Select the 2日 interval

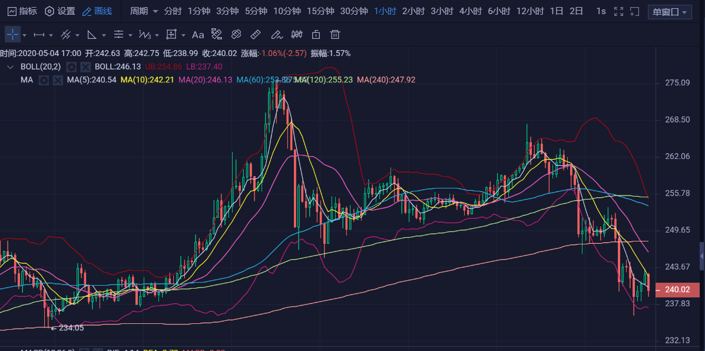[577, 11]
